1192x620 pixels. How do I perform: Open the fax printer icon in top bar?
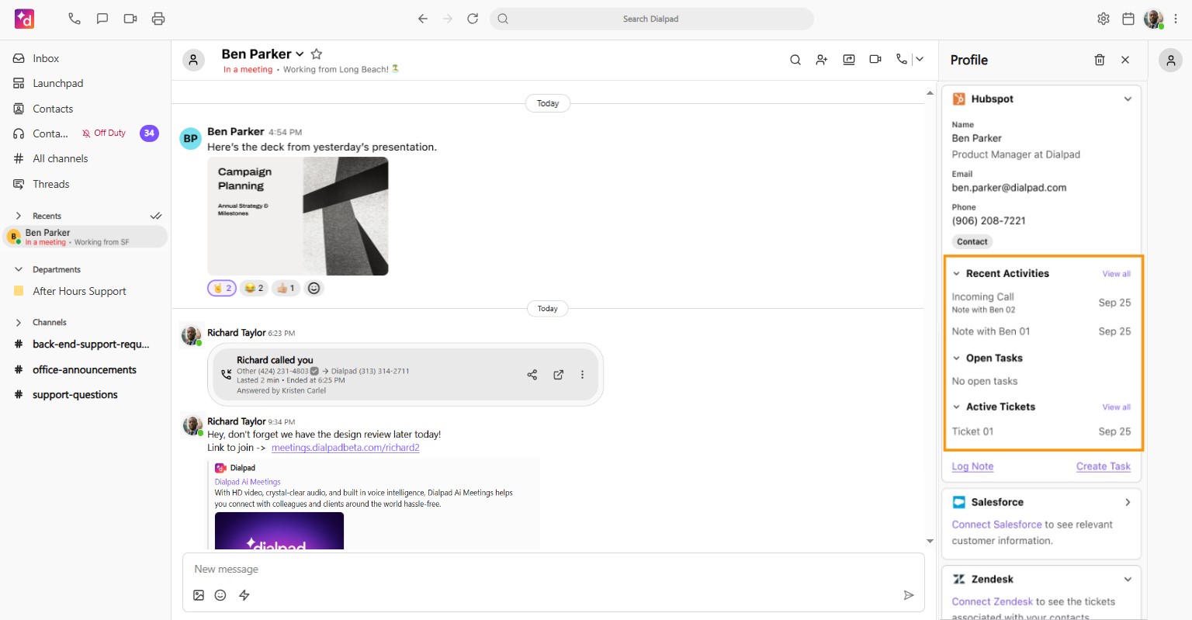pos(158,19)
